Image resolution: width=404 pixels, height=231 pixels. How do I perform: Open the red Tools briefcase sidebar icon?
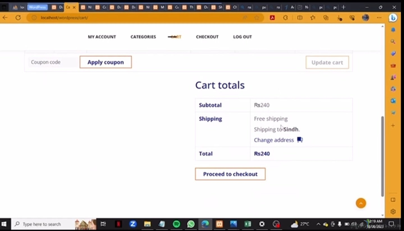point(393,66)
